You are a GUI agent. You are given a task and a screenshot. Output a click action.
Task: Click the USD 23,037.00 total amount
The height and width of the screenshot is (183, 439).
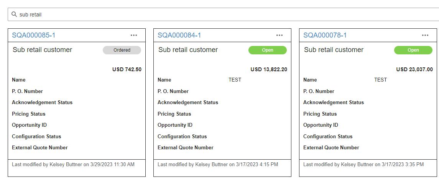coord(414,69)
